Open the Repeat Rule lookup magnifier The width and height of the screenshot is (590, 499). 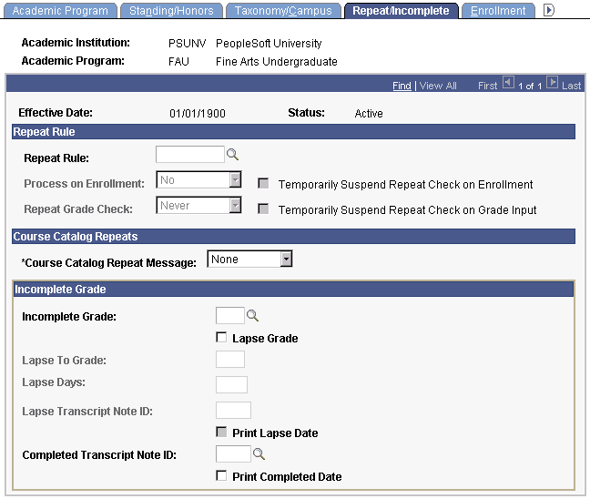(x=232, y=155)
